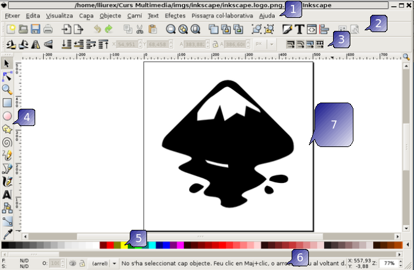Image resolution: width=414 pixels, height=270 pixels.
Task: Open the Ajuda menu
Action: [267, 15]
